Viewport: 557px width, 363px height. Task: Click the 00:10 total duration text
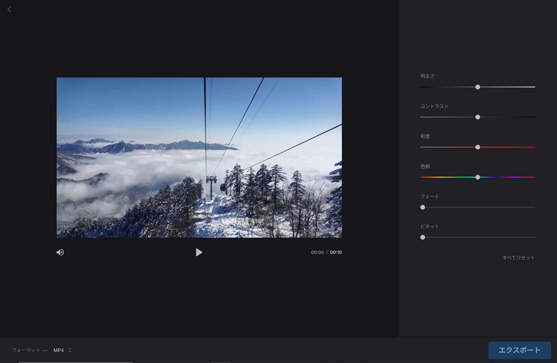click(336, 252)
